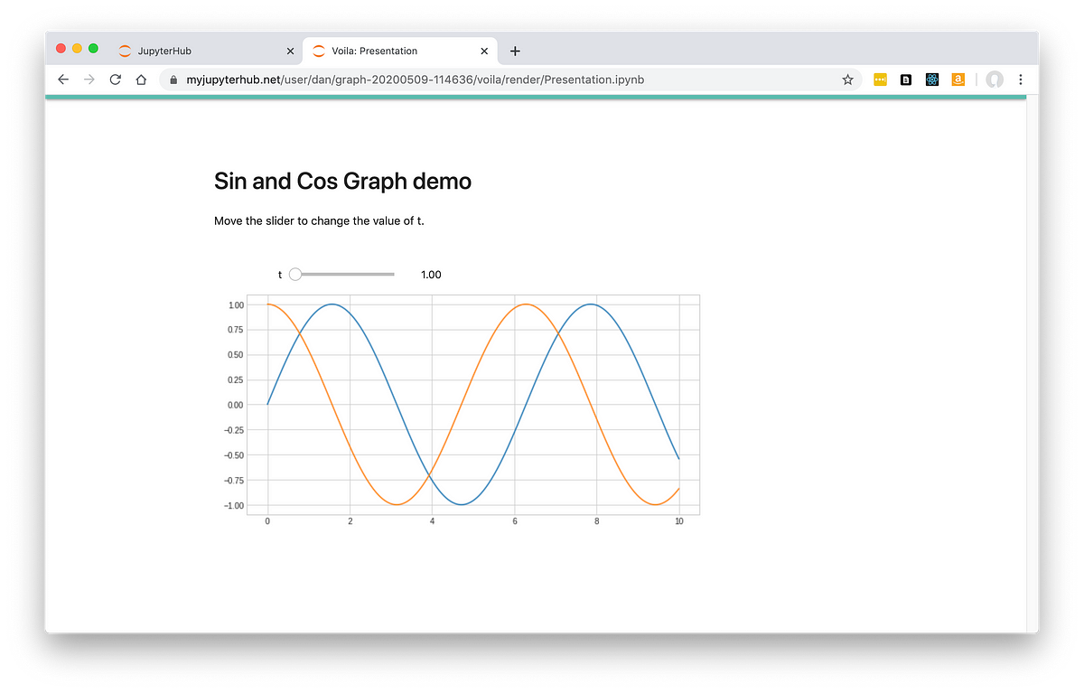Open the Chrome profile avatar
Screen dimensions: 1084x693
click(995, 80)
